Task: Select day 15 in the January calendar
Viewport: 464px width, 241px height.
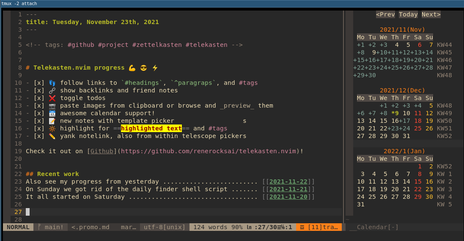Action: click(x=417, y=181)
